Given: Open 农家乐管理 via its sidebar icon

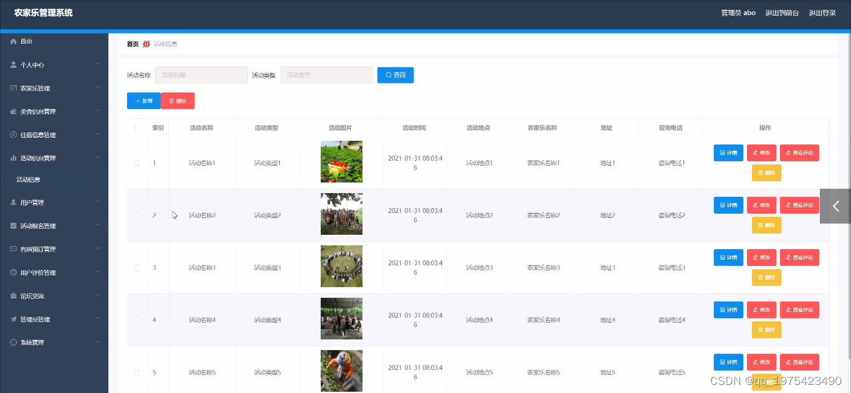Looking at the screenshot, I should pos(14,88).
